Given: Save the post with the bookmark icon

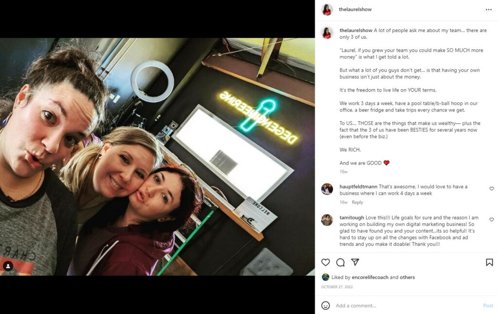Looking at the screenshot, I should click(x=489, y=262).
